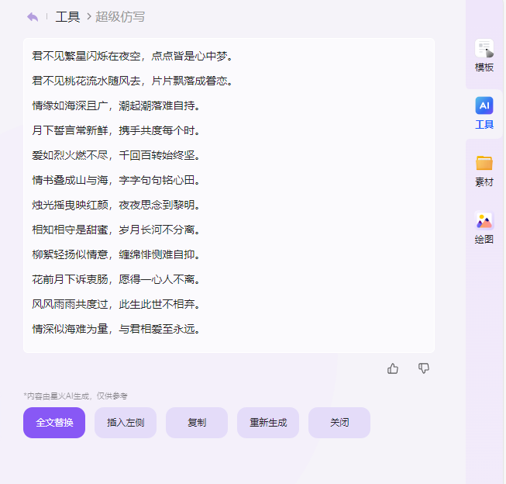Open the 工具 breadcrumb link
This screenshot has width=506, height=484.
pos(67,17)
